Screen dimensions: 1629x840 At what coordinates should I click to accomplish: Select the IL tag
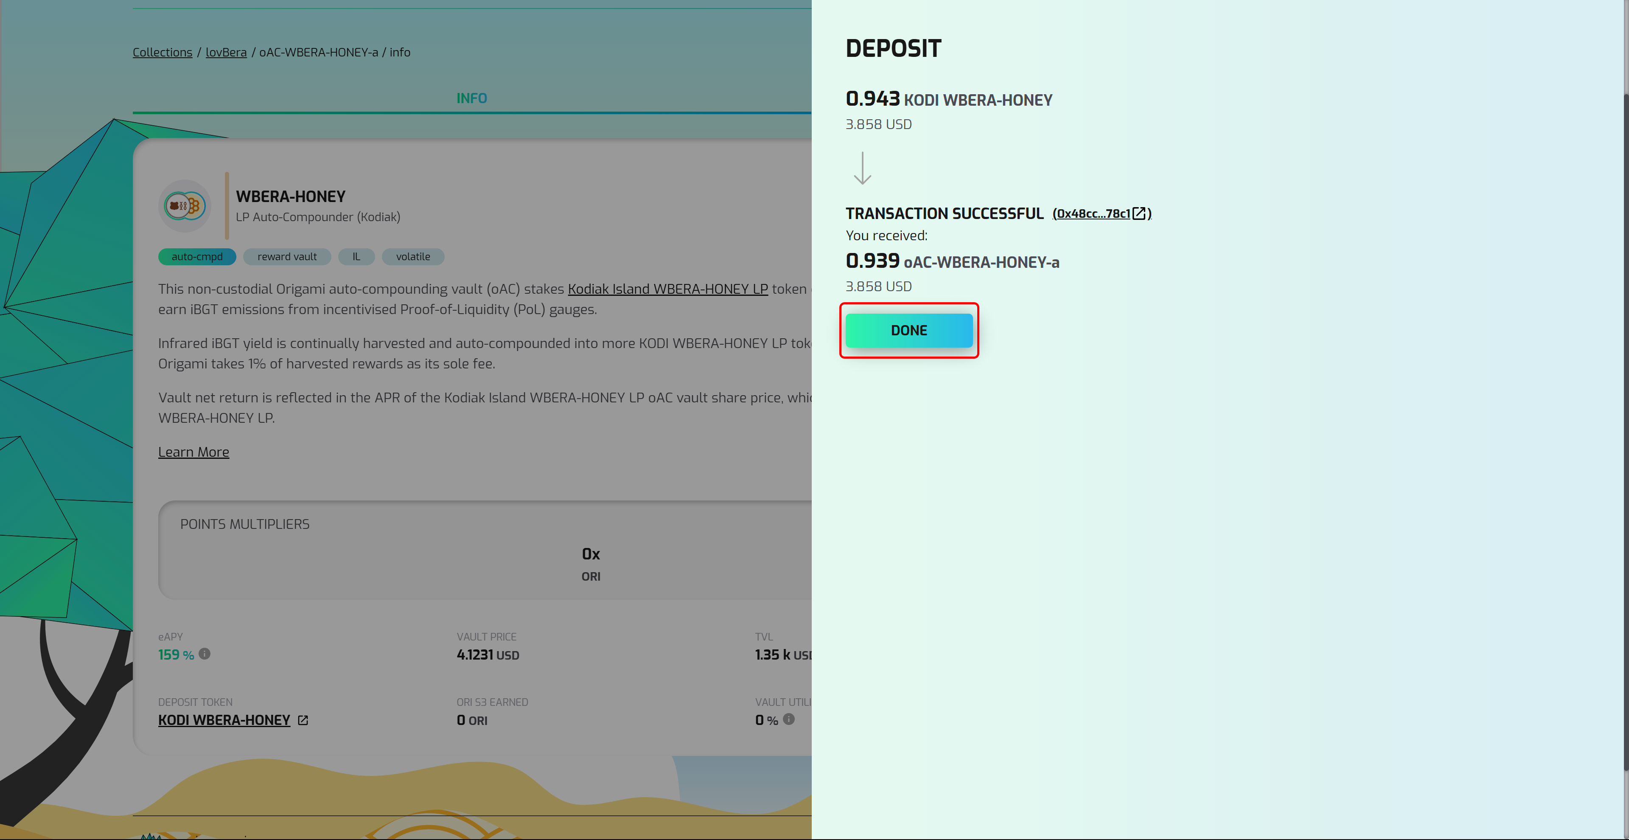point(356,257)
